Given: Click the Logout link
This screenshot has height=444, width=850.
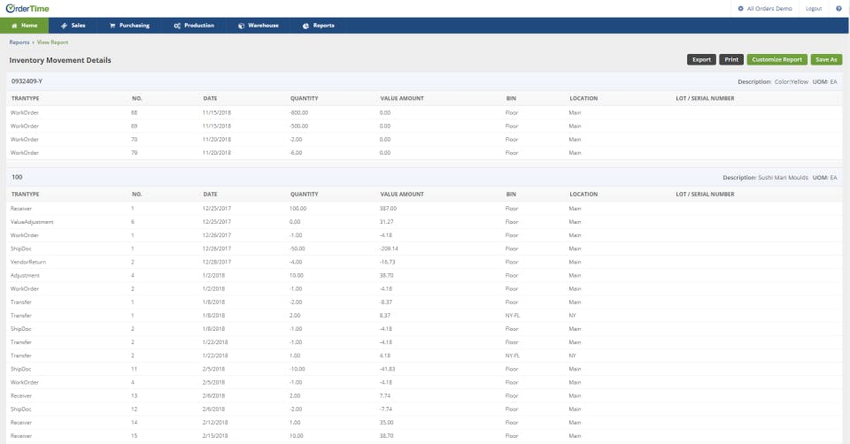Looking at the screenshot, I should 814,8.
